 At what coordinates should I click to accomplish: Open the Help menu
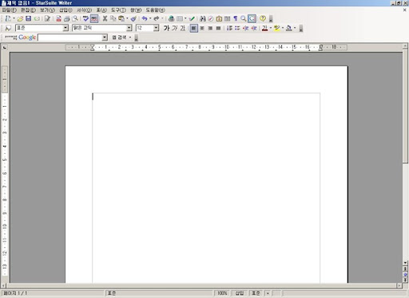155,10
